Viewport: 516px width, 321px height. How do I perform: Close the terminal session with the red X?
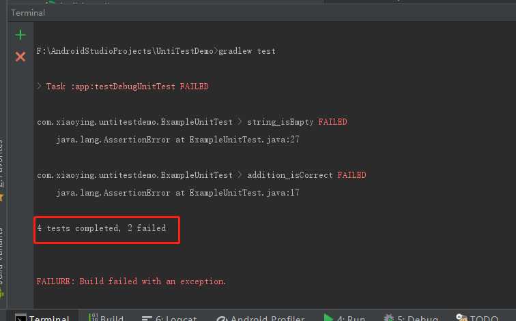(20, 57)
